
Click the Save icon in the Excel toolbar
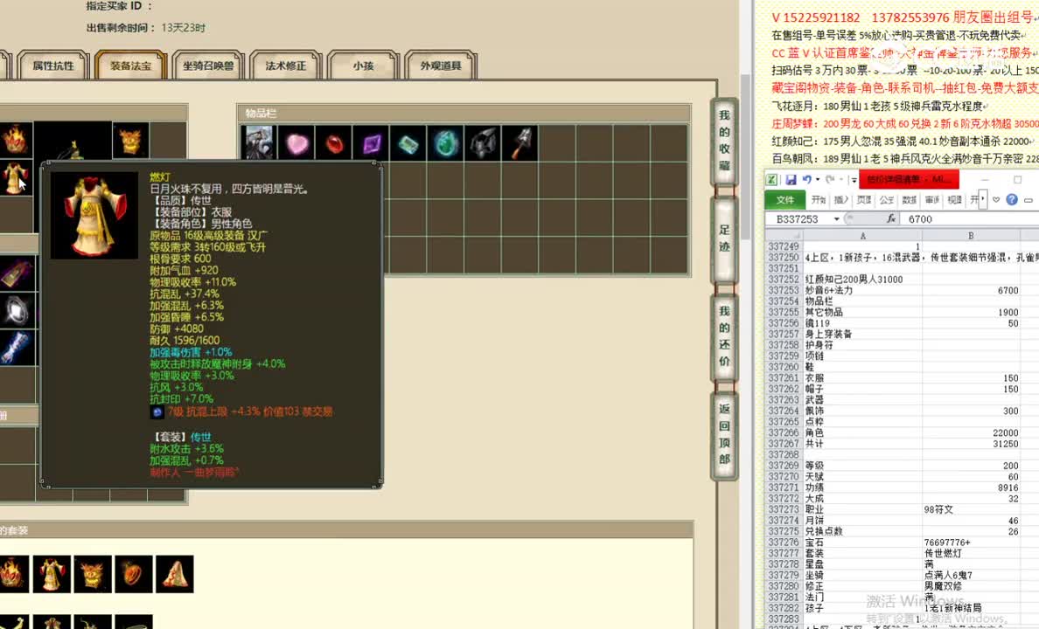click(x=791, y=178)
